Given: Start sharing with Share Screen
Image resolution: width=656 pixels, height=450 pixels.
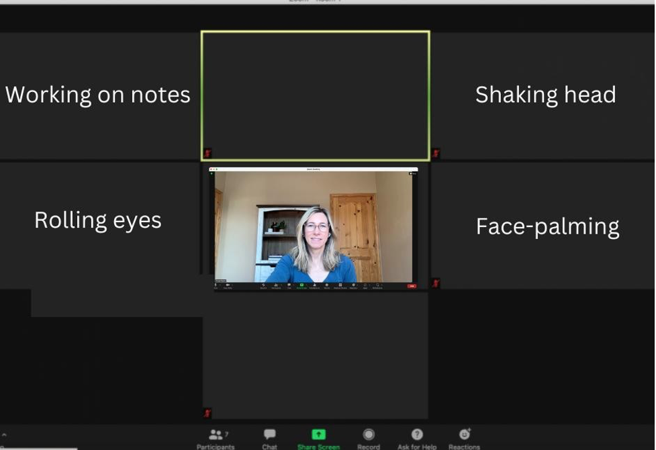Looking at the screenshot, I should [x=318, y=439].
